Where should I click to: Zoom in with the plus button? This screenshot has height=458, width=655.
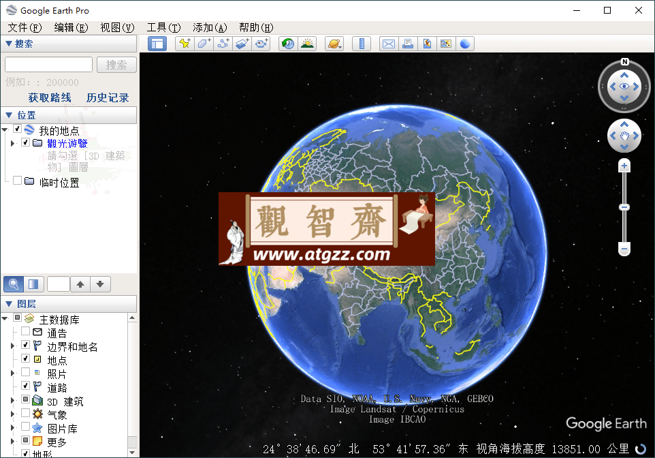(x=624, y=166)
